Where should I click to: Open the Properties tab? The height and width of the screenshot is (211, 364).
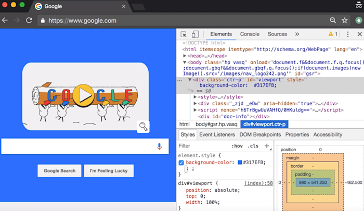[x=297, y=135]
